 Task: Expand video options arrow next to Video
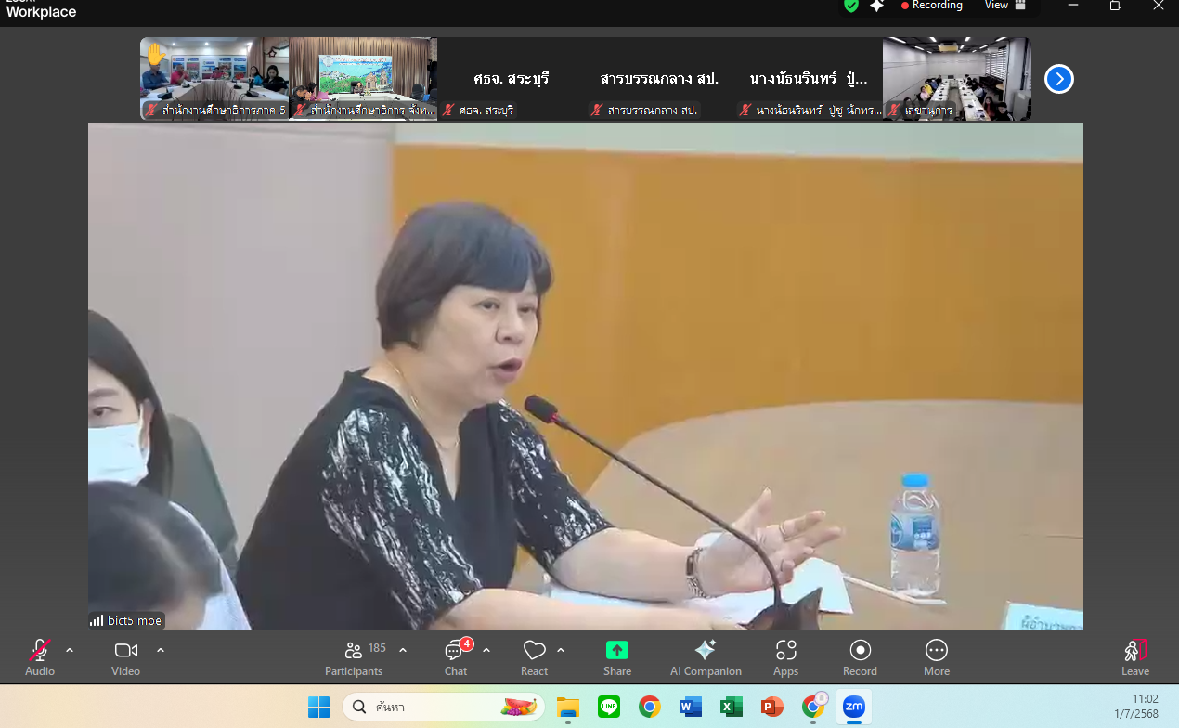coord(160,650)
